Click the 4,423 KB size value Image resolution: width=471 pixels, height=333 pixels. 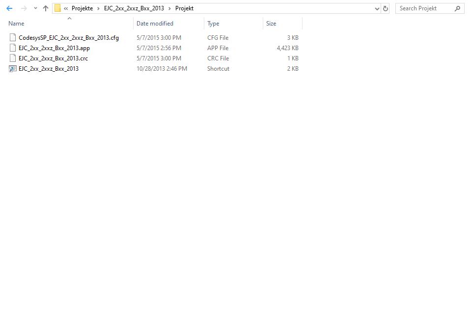[287, 48]
